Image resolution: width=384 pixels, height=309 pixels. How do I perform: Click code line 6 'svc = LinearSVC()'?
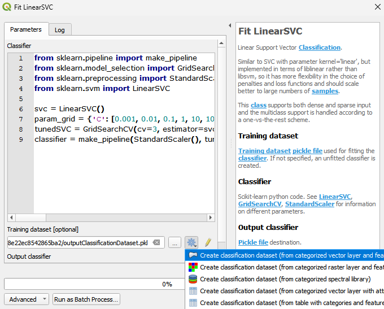pos(69,109)
